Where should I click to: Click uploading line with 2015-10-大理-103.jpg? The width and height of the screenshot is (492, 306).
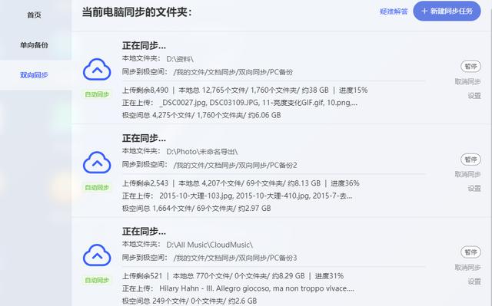point(237,196)
